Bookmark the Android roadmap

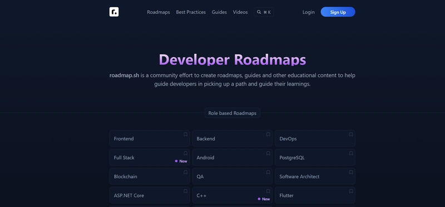coord(268,153)
